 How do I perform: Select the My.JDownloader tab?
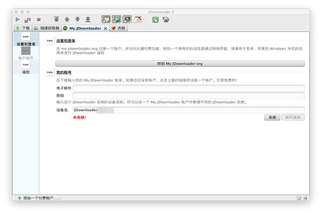coord(85,28)
